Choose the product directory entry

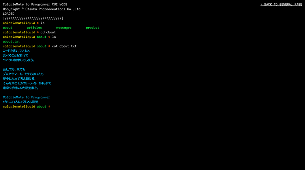[x=92, y=28]
